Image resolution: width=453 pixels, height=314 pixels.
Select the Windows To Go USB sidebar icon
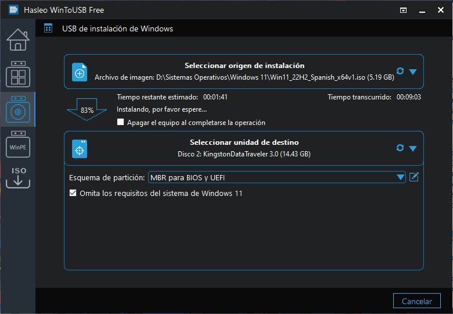(18, 74)
